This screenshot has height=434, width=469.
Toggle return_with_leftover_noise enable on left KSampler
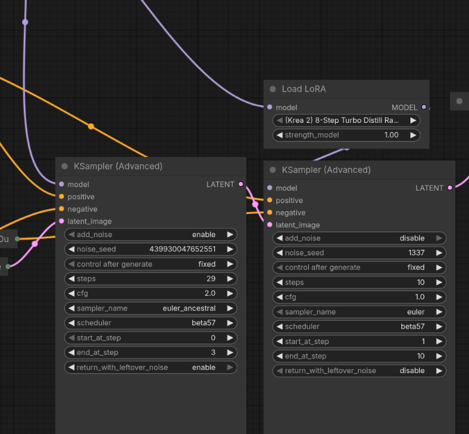tap(151, 367)
